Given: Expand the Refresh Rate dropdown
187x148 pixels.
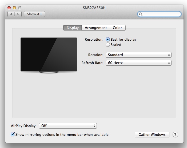Looking at the screenshot, I should (x=138, y=63).
